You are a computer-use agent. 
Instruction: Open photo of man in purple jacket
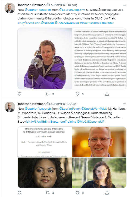pos(45,58)
